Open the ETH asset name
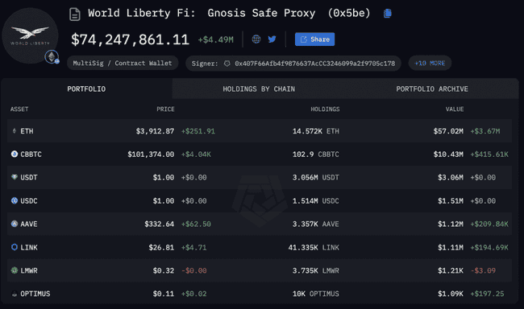Image resolution: width=524 pixels, height=309 pixels. point(27,131)
